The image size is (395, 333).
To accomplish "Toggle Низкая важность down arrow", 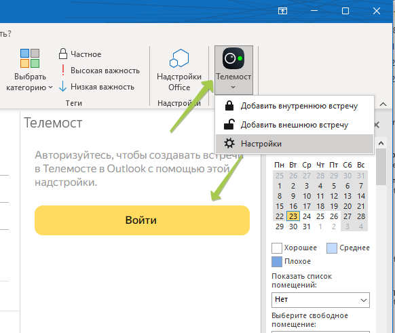I will pyautogui.click(x=62, y=87).
